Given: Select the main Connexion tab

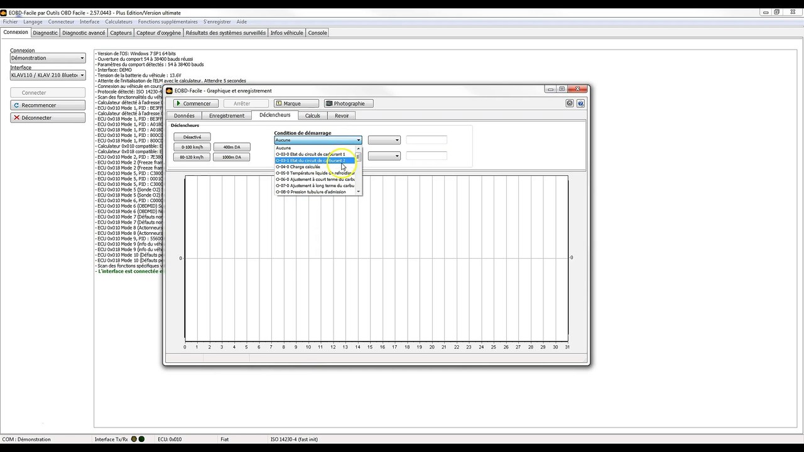Looking at the screenshot, I should 16,32.
